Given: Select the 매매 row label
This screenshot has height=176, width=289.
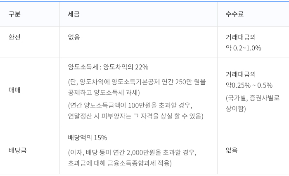Looking at the screenshot, I should pyautogui.click(x=14, y=90).
